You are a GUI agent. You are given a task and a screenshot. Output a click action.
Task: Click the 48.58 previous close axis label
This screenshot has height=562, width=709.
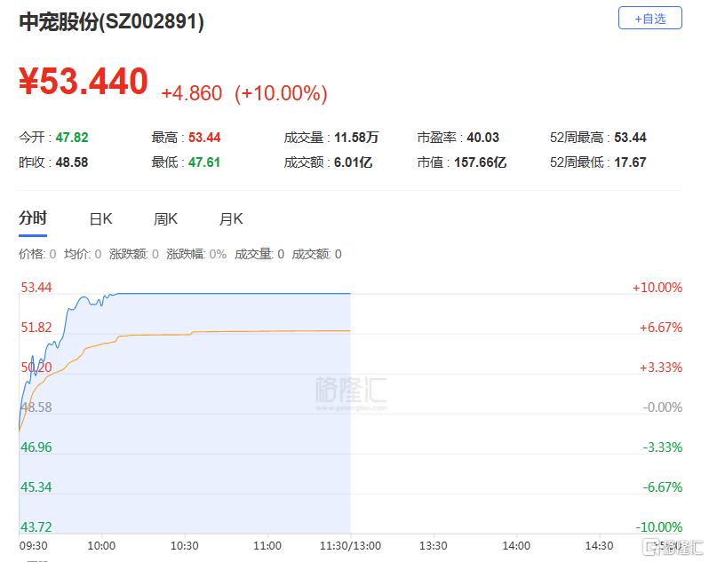coord(36,408)
